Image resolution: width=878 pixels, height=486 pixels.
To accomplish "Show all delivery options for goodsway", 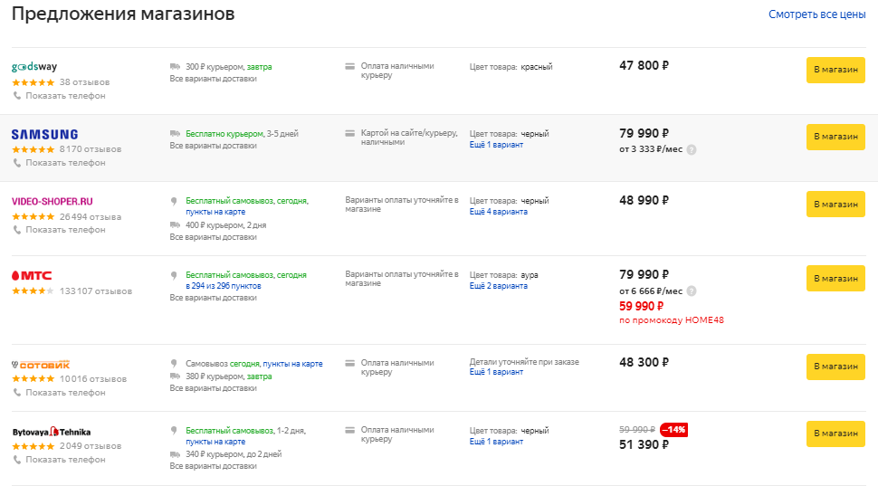I will pyautogui.click(x=213, y=79).
